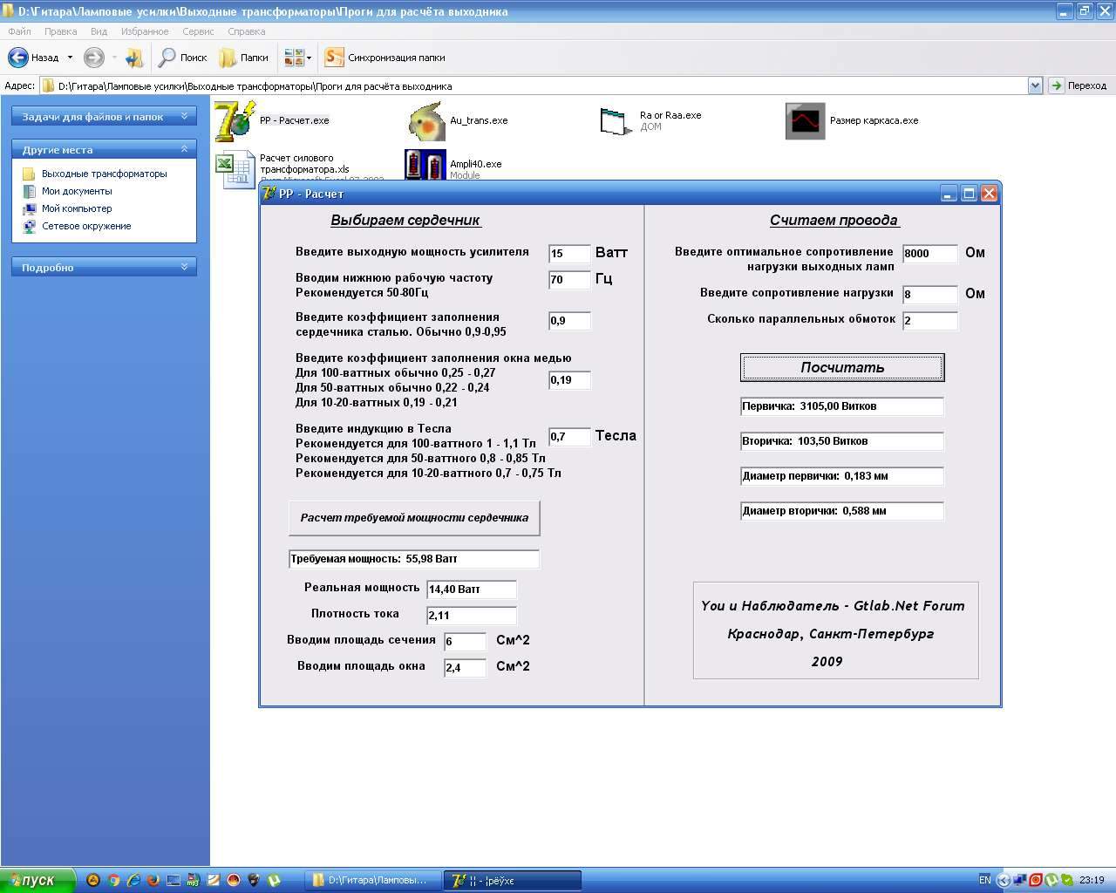1116x893 pixels.
Task: Open the Размер каркаса.exe icon
Action: (805, 121)
